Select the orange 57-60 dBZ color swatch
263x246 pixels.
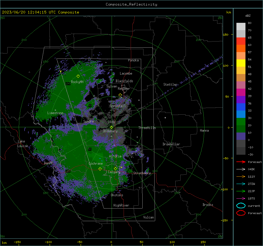tap(241, 49)
